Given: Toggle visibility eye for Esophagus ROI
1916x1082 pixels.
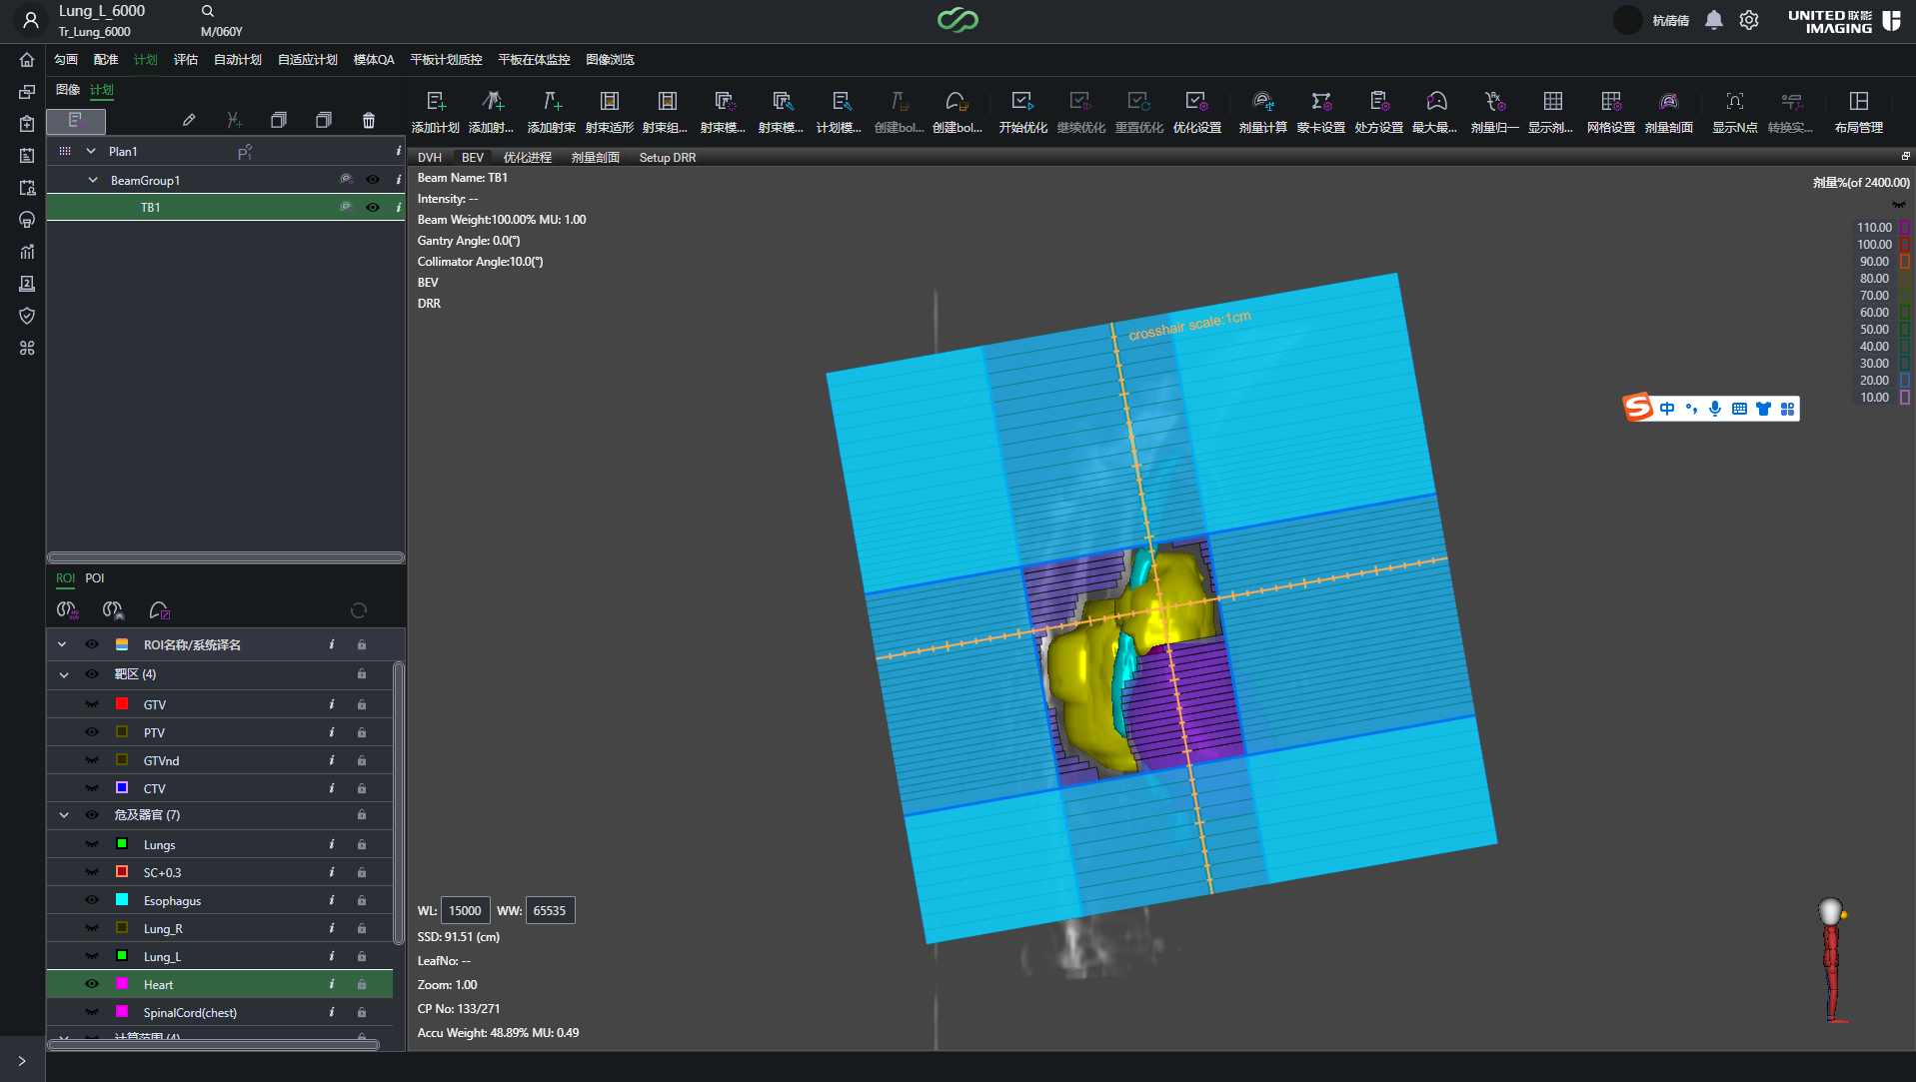Looking at the screenshot, I should click(92, 900).
